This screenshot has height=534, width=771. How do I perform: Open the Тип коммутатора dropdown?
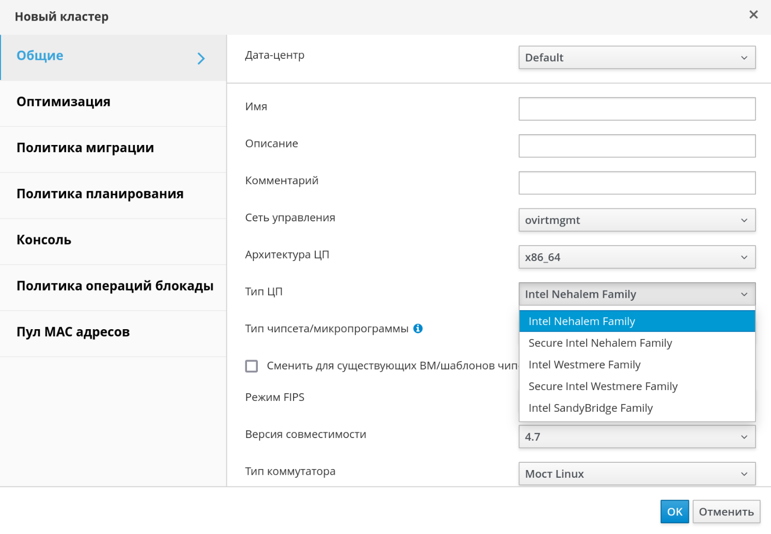click(637, 474)
